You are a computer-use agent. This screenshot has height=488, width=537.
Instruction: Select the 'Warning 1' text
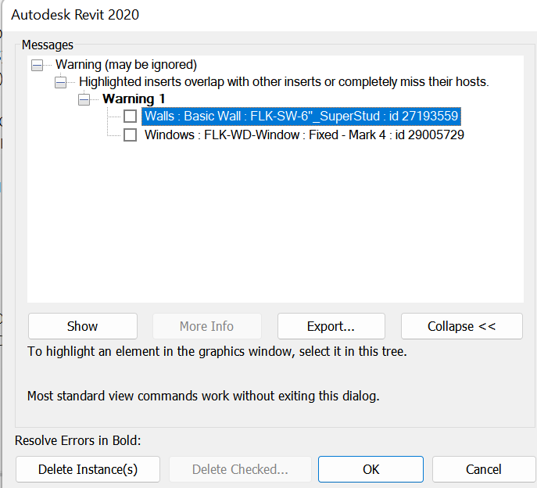134,99
